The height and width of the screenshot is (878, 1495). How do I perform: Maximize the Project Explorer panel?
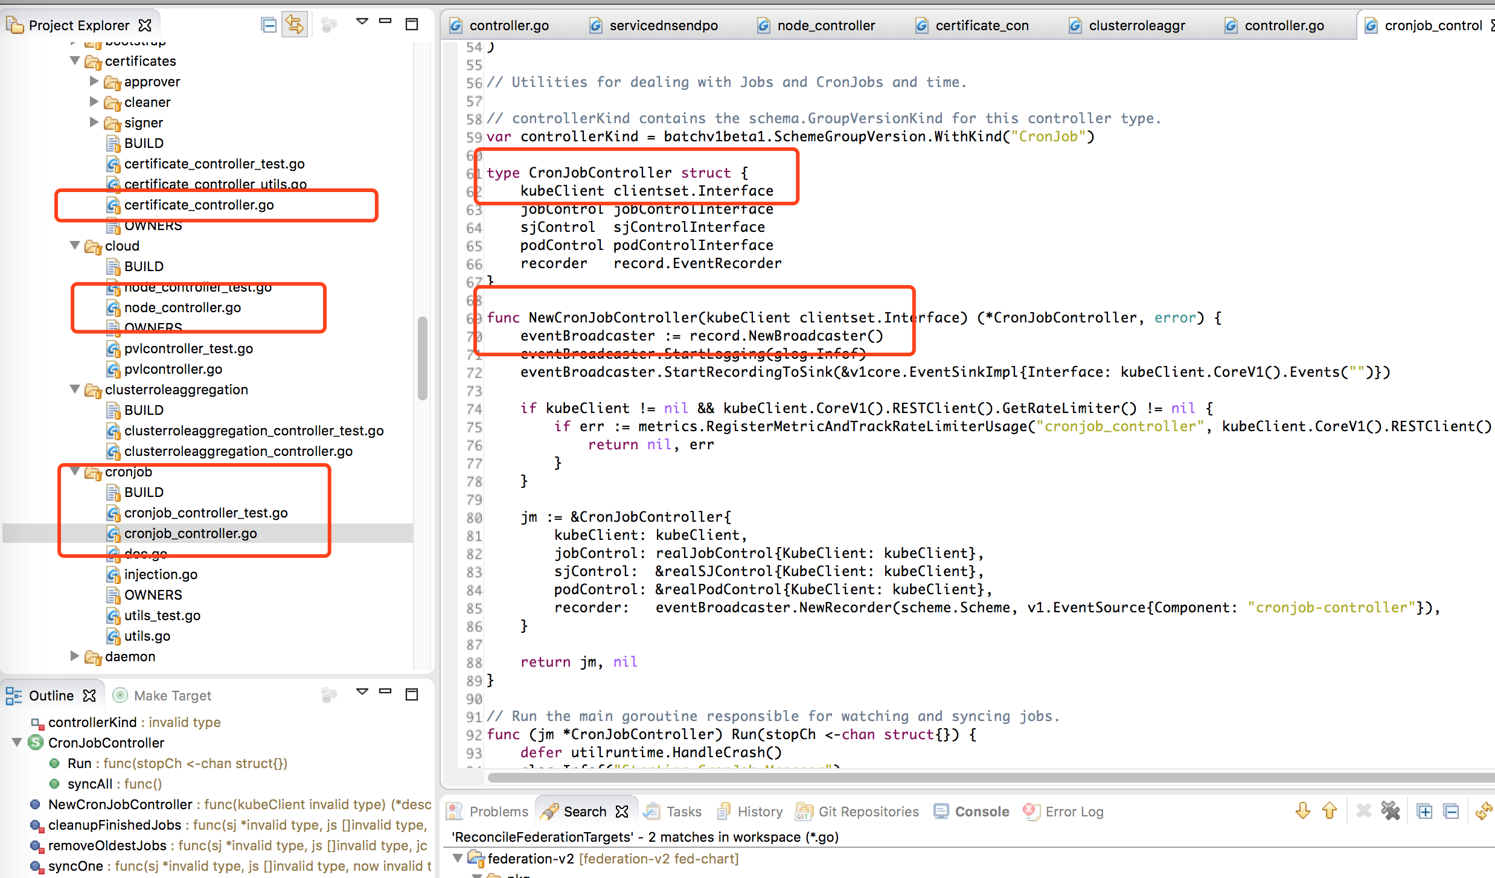tap(412, 24)
